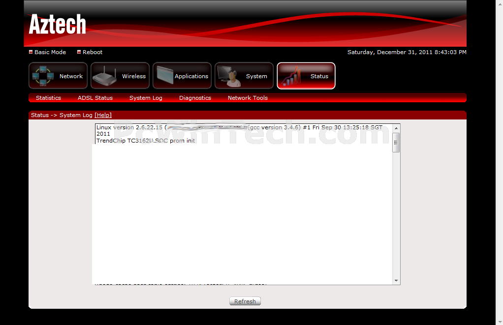Open the [Help] link for System Log
This screenshot has width=503, height=325.
(x=103, y=115)
